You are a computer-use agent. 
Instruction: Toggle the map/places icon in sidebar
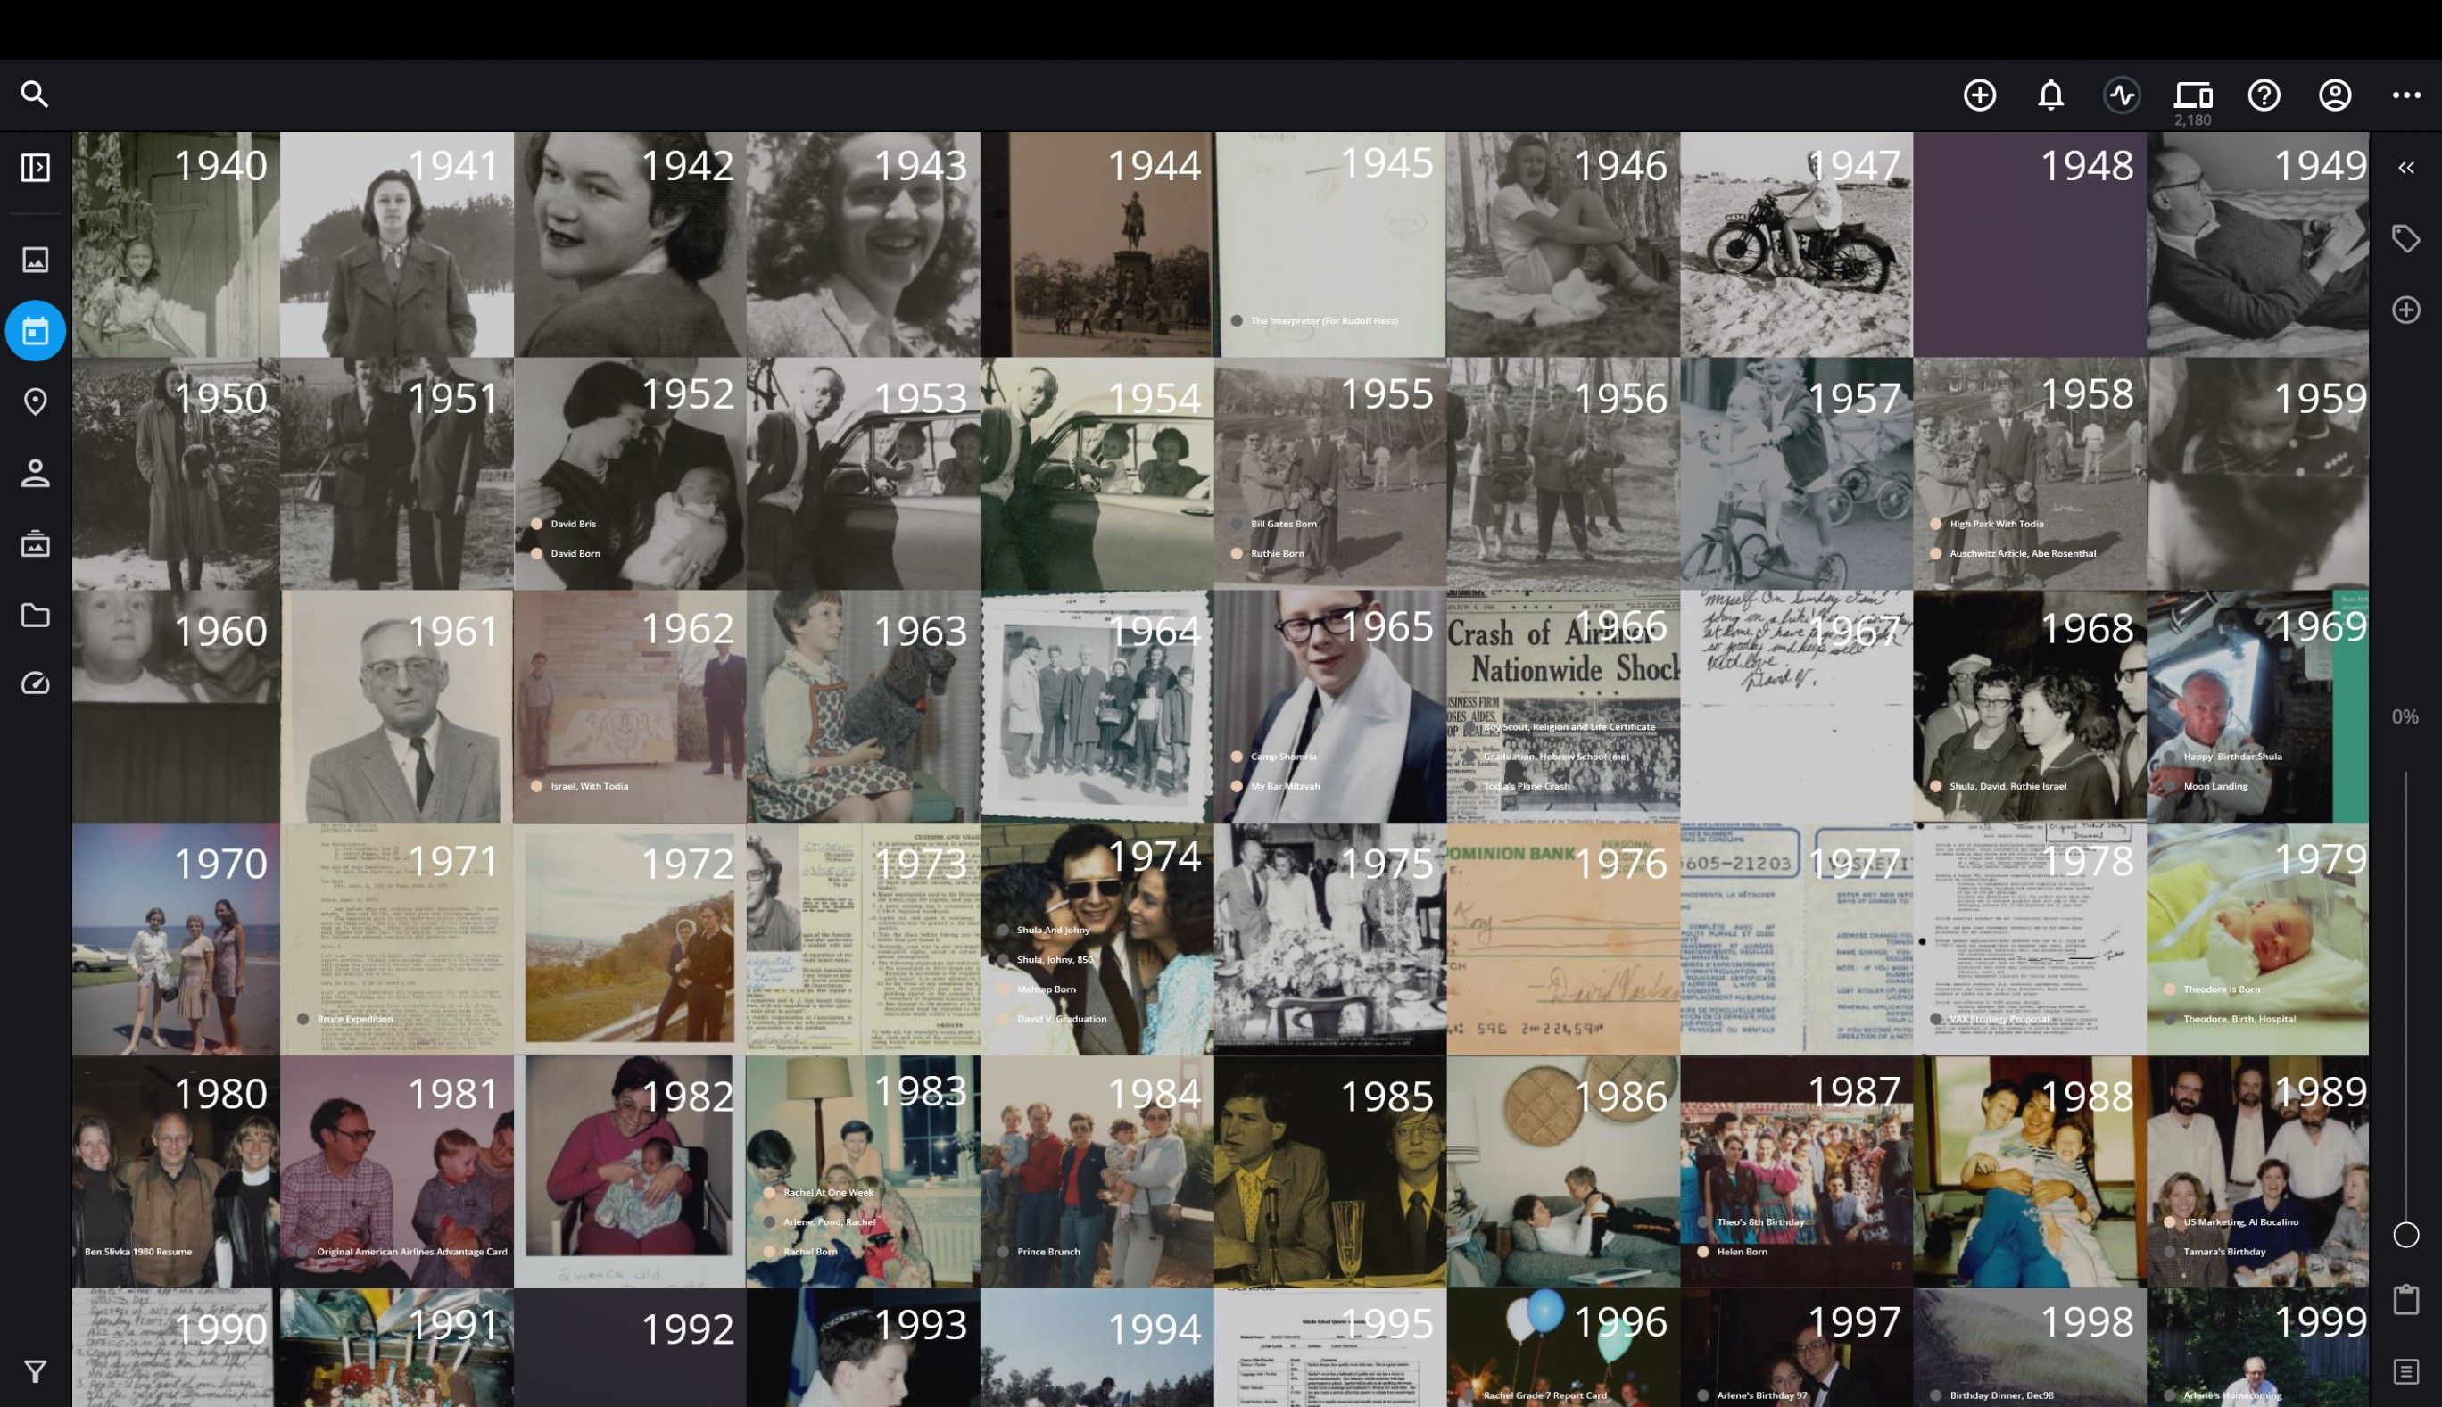click(x=35, y=402)
